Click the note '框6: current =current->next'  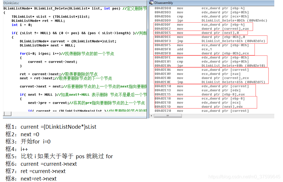tap(41, 164)
